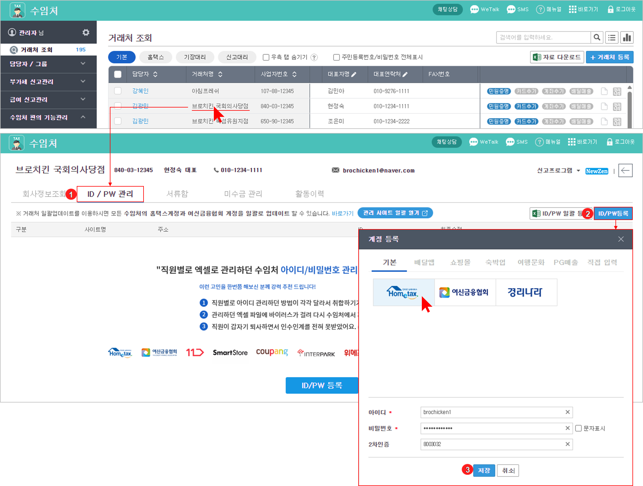Click the settings gear next to 관리자
643x486 pixels.
click(86, 32)
